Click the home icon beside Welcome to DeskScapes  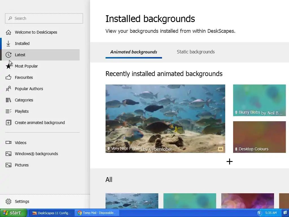pos(8,32)
